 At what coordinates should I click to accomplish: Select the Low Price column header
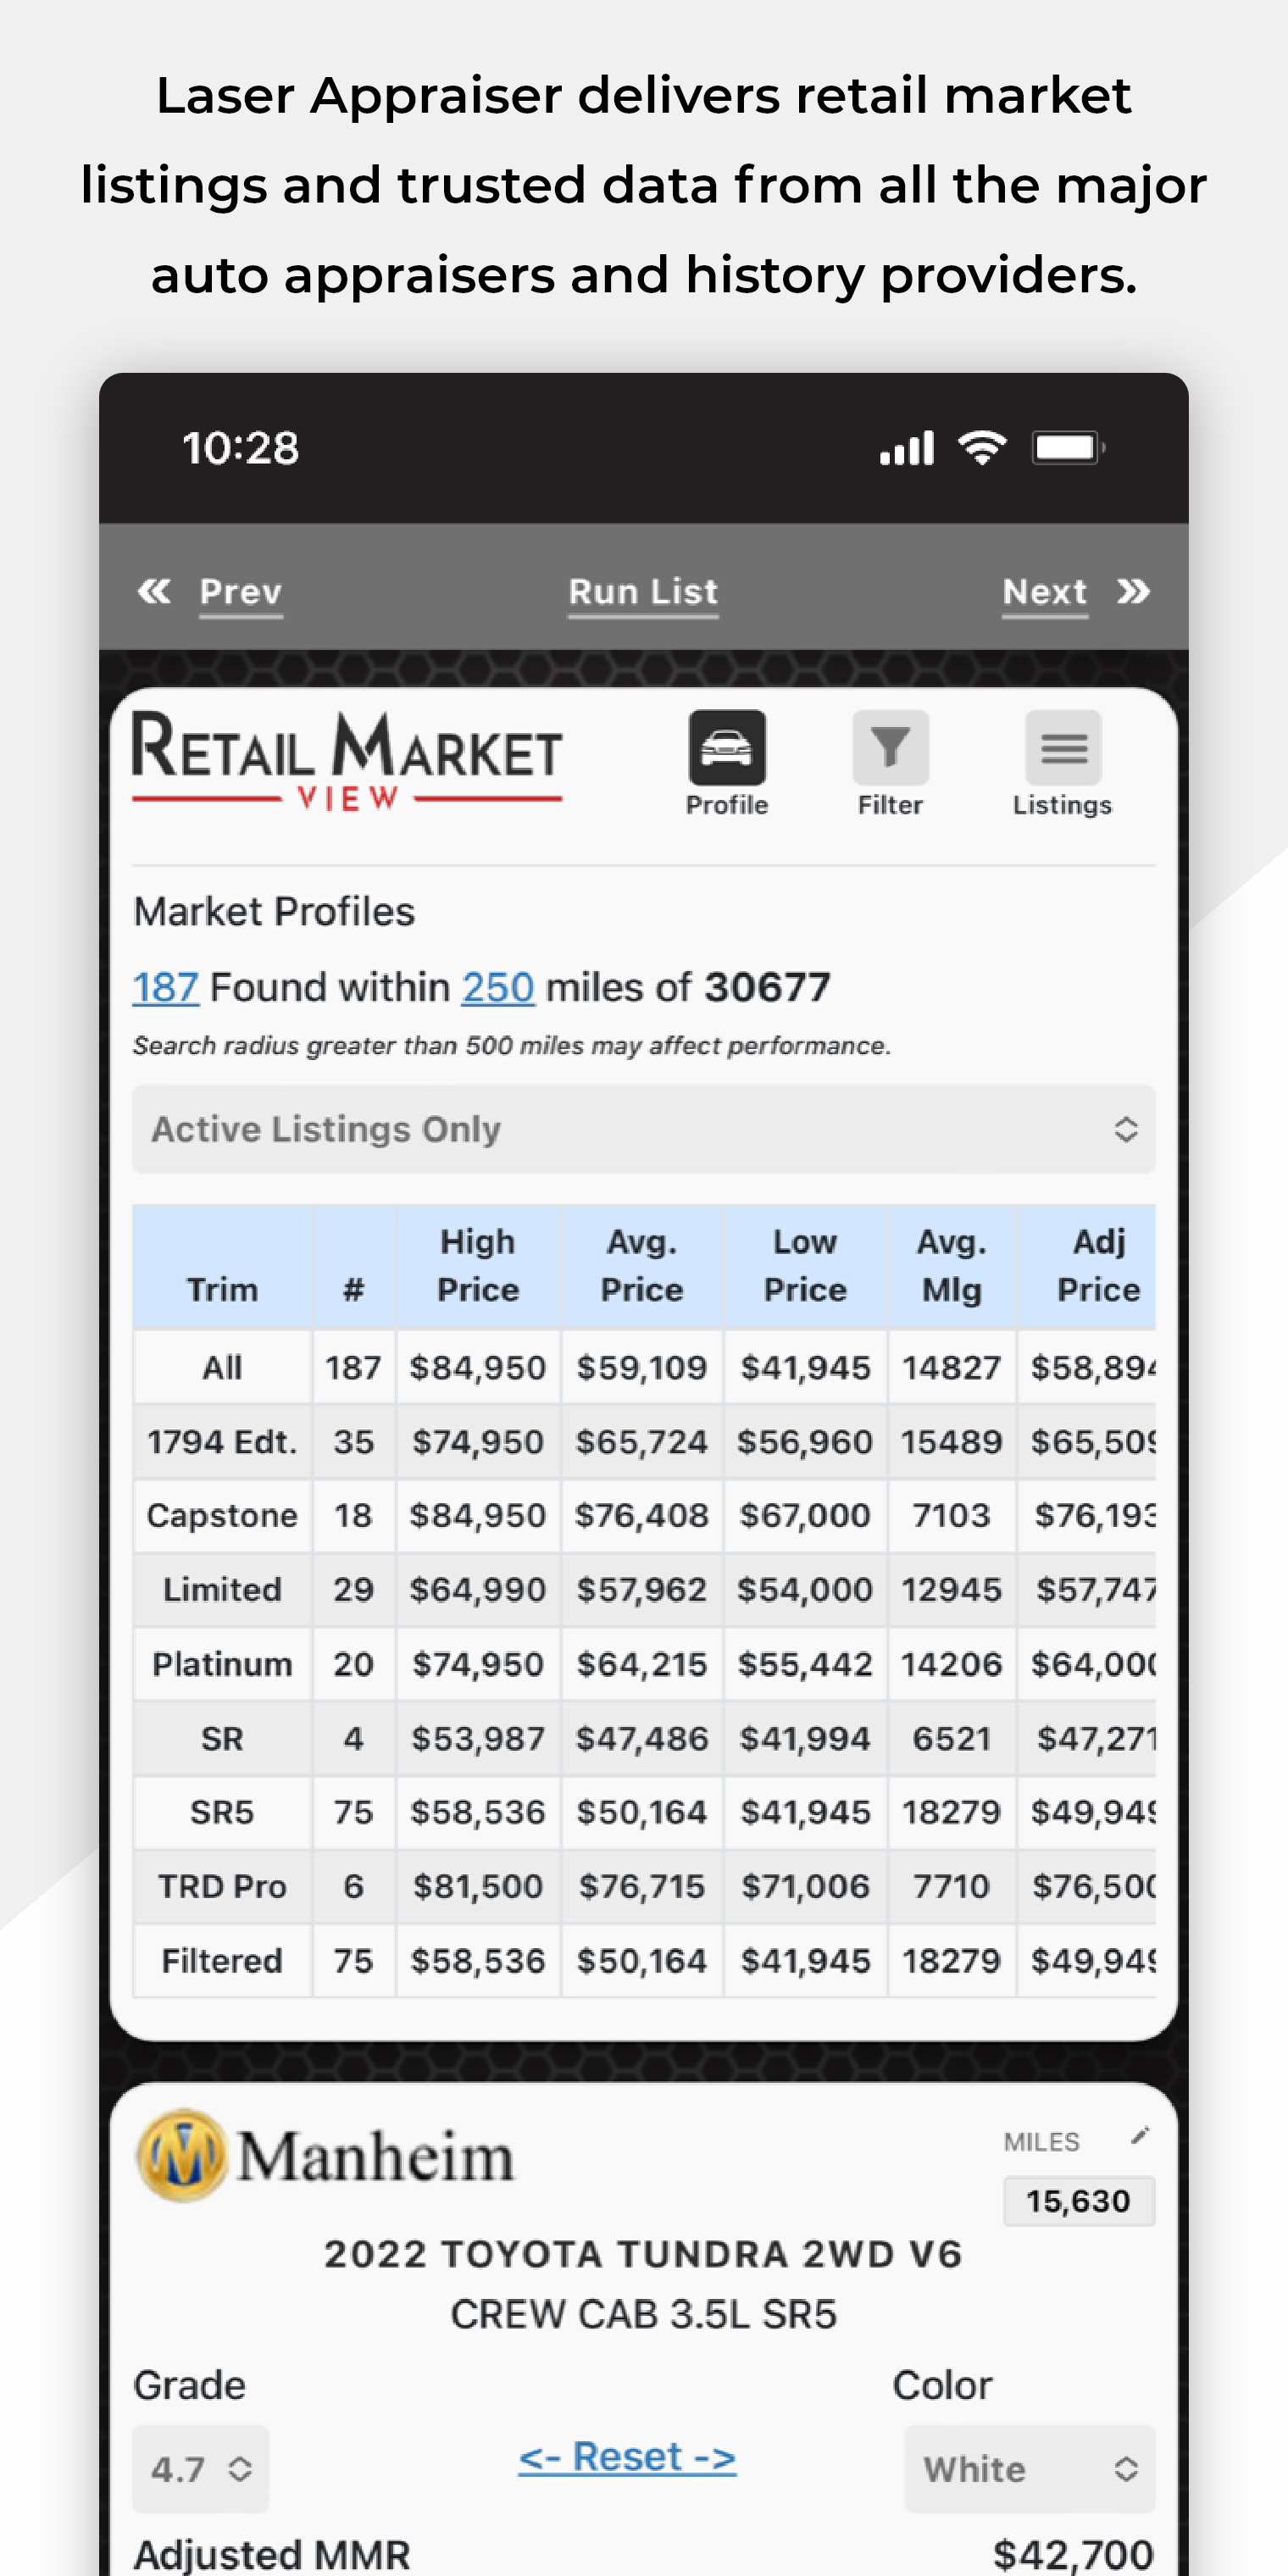tap(805, 1266)
